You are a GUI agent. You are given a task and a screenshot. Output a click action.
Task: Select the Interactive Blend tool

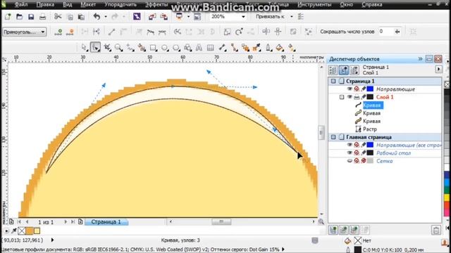pyautogui.click(x=245, y=48)
